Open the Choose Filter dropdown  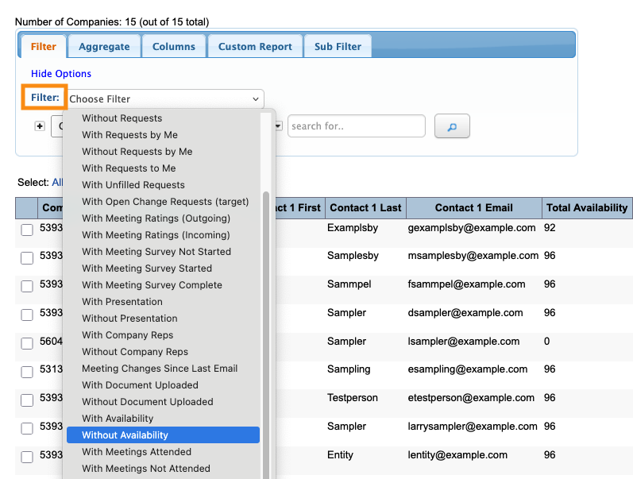click(164, 99)
